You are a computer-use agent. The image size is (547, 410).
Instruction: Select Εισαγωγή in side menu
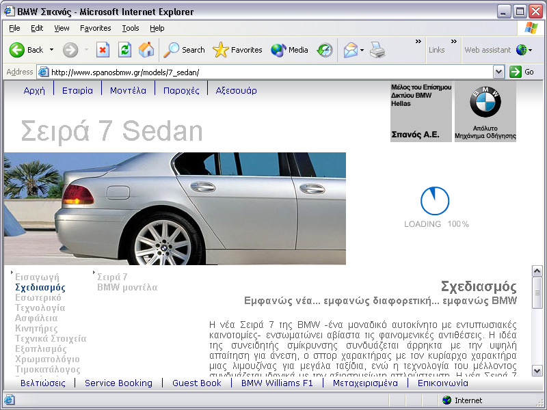(37, 277)
